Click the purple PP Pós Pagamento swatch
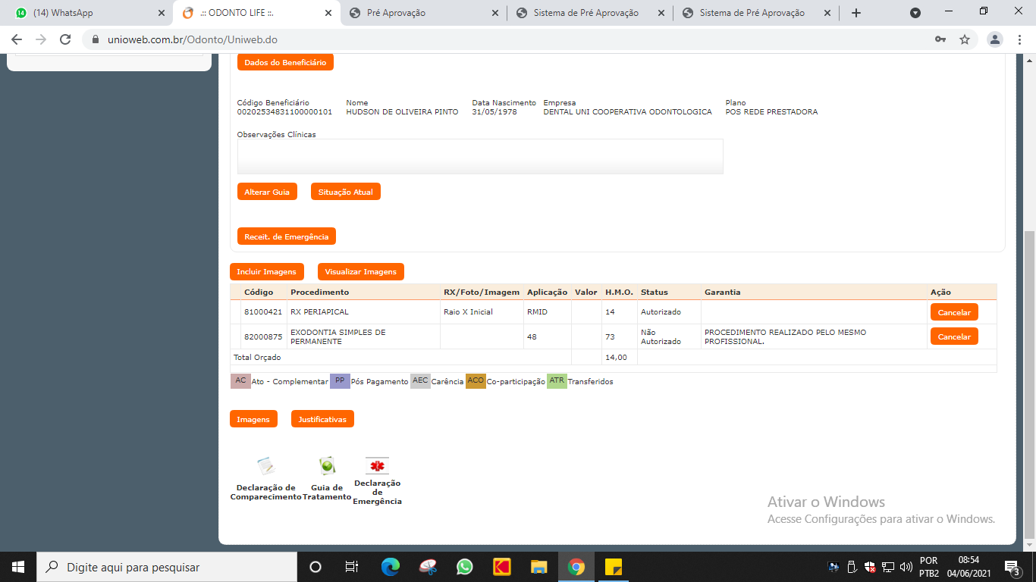Screen dimensions: 1036x582 [340, 381]
